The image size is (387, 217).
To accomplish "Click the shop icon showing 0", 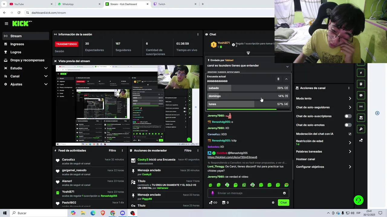I will [225, 203].
